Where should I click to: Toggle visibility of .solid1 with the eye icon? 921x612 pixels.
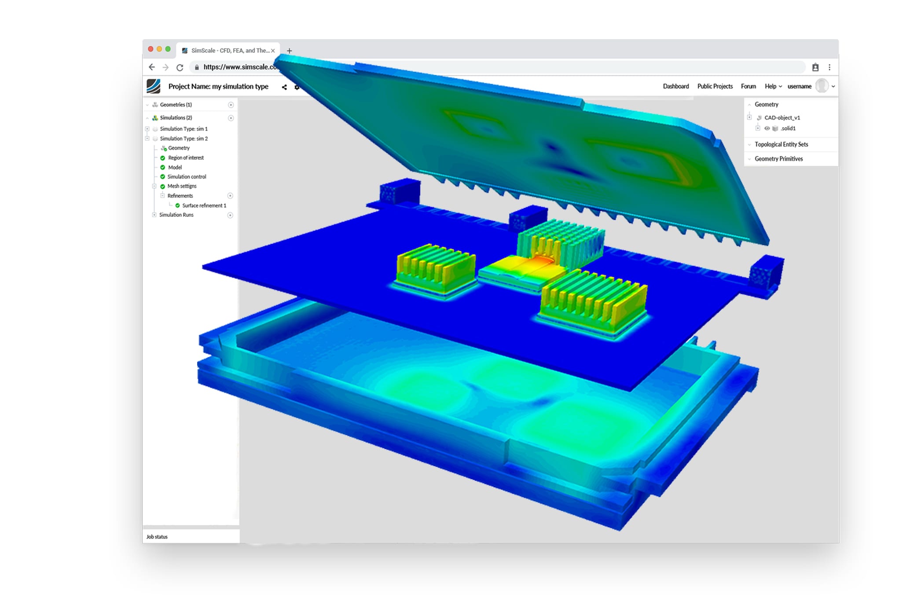[x=767, y=128]
